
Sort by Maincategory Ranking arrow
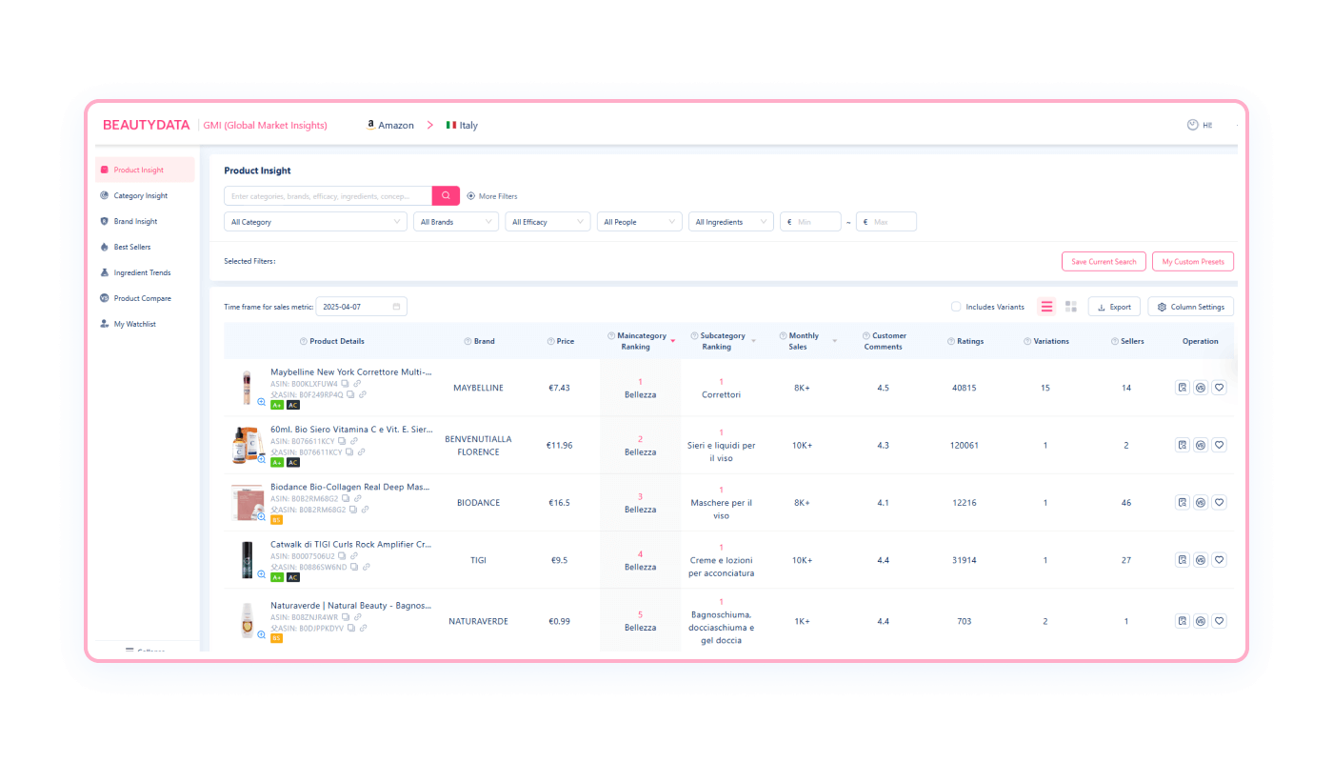(672, 341)
